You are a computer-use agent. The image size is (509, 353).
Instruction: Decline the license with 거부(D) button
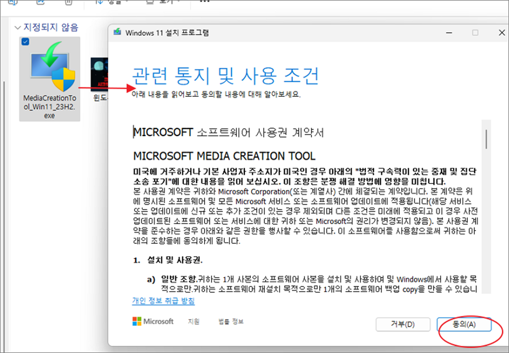pos(403,324)
